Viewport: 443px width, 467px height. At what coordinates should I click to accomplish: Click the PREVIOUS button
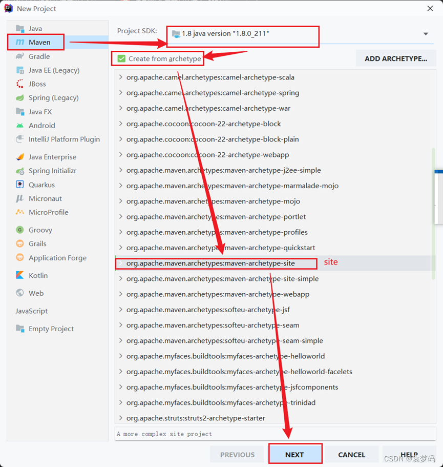pyautogui.click(x=237, y=455)
